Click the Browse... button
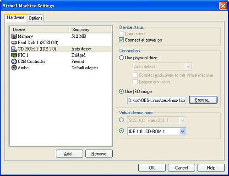 coord(203,100)
